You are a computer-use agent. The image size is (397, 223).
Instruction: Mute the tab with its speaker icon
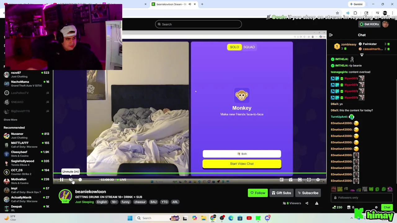coord(190,4)
